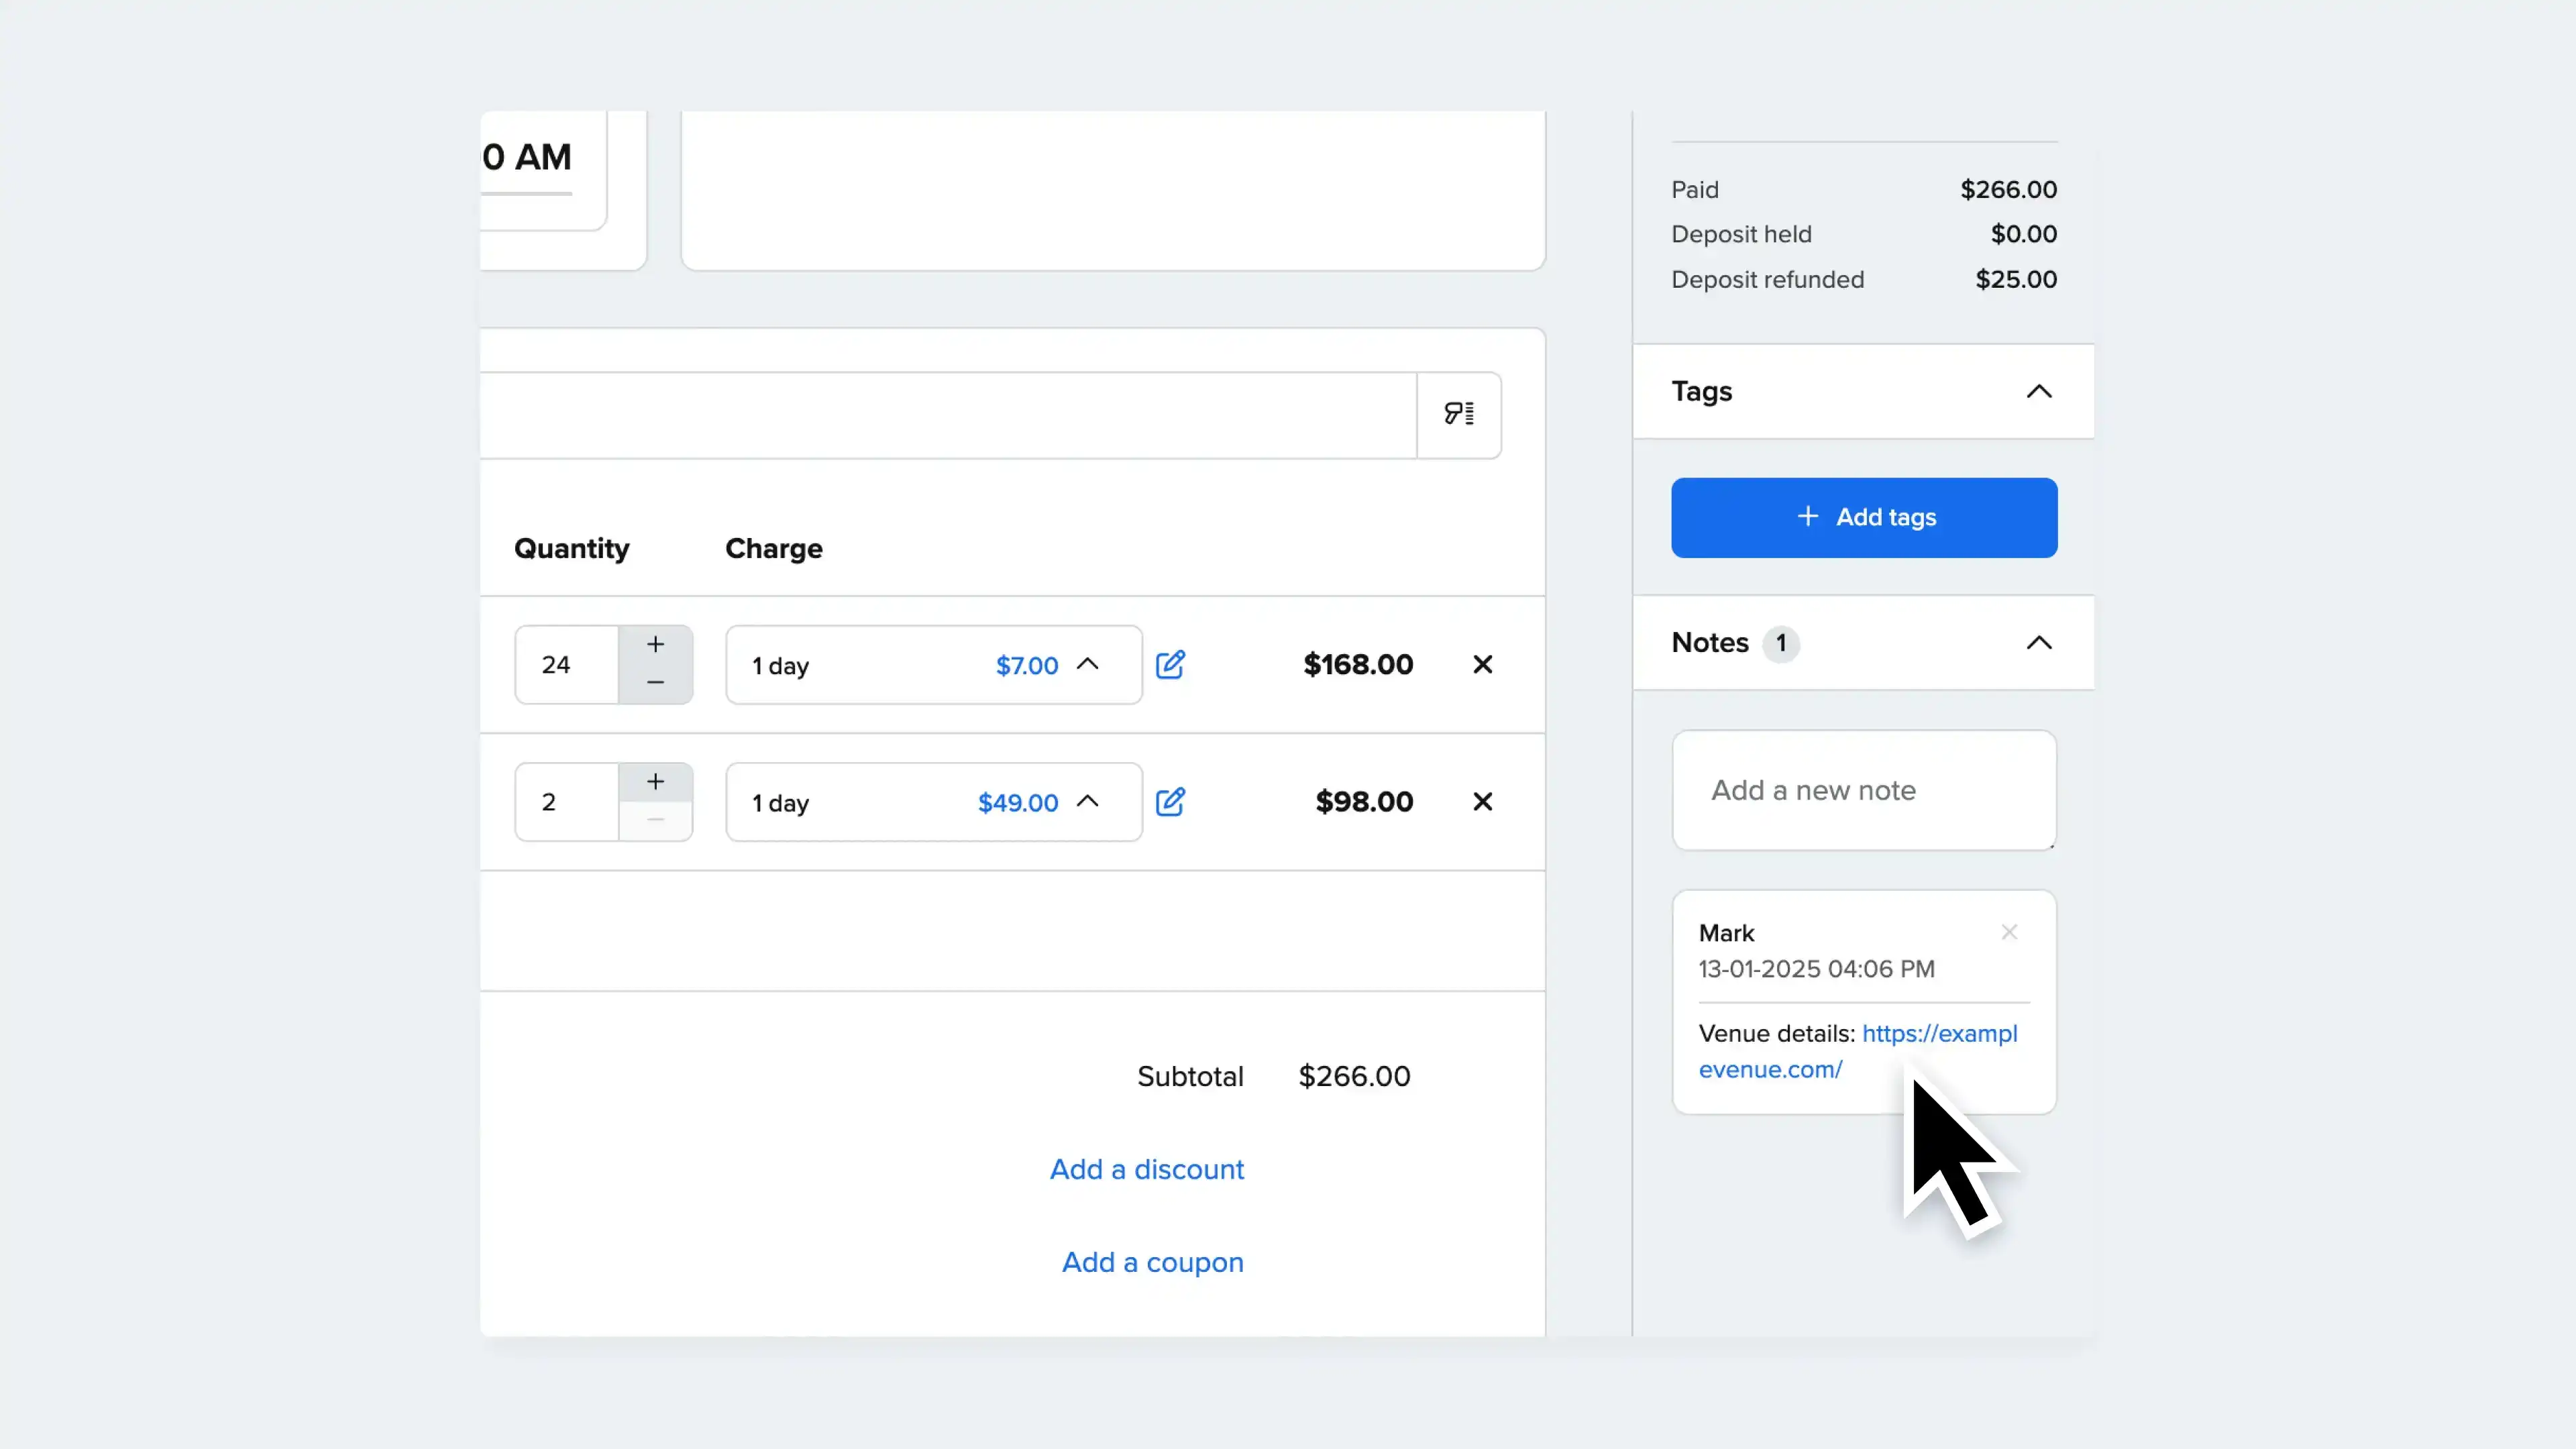
Task: Select the quantity field showing 24
Action: pyautogui.click(x=565, y=664)
